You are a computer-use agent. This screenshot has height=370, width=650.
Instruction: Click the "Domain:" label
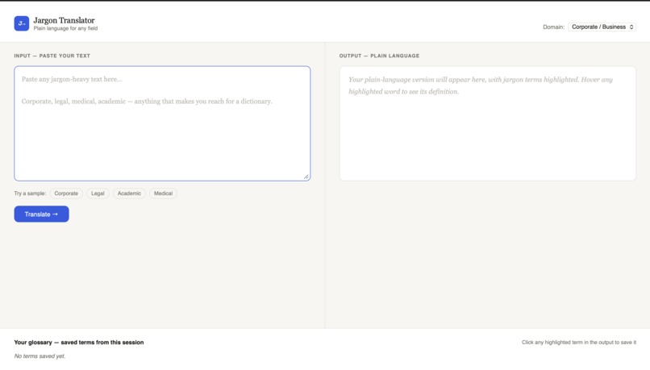click(554, 27)
